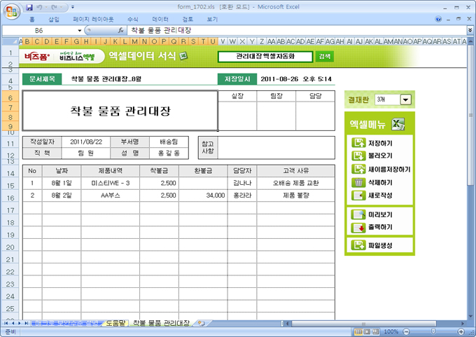Viewport: 476px width, 337px height.
Task: Go to first sheet with tab navigation arrow
Action: coord(6,323)
